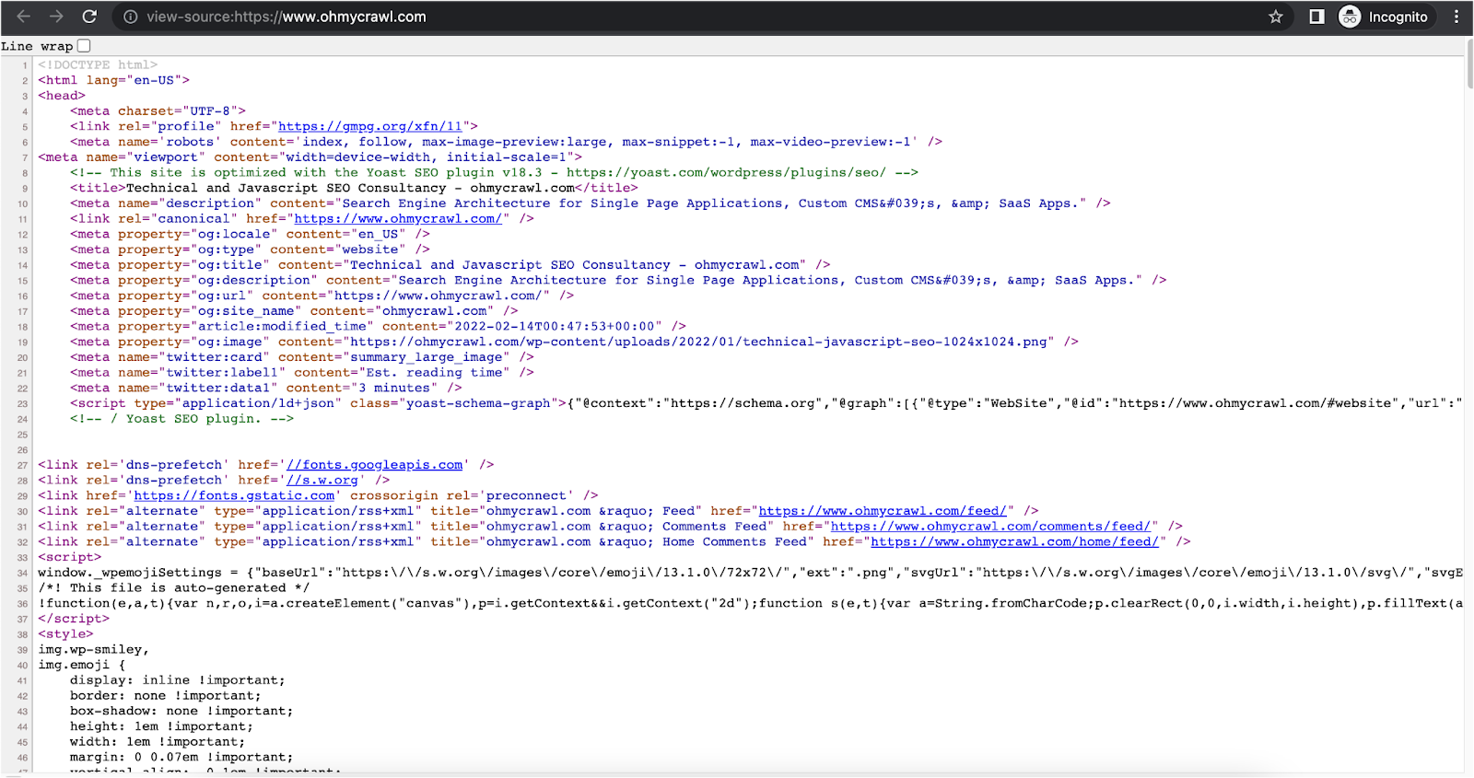Enable the Line wrap checkbox
The width and height of the screenshot is (1474, 778).
coord(84,45)
